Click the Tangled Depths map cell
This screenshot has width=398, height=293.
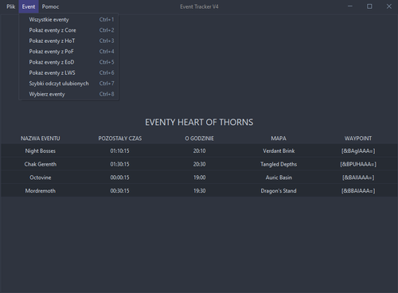(279, 164)
